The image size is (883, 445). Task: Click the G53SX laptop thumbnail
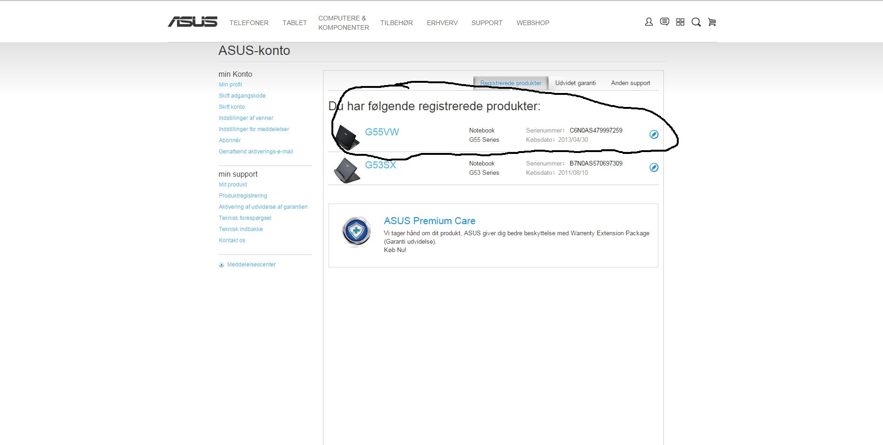click(x=347, y=170)
